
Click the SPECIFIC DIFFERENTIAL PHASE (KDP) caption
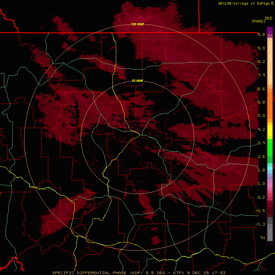click(97, 273)
